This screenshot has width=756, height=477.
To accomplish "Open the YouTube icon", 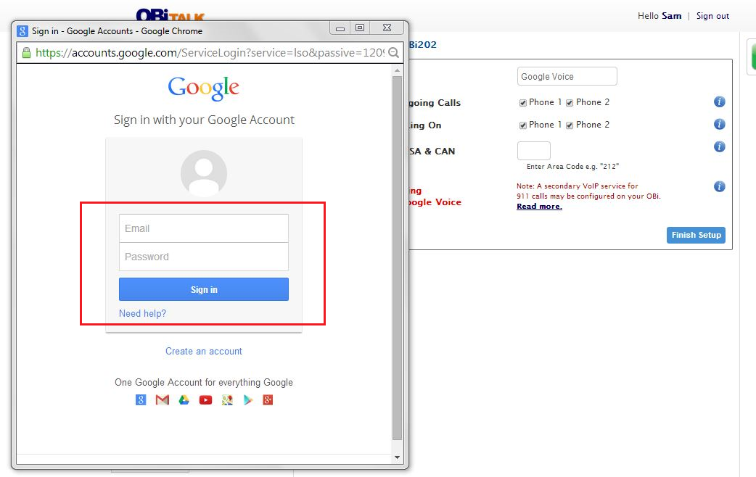I will (205, 400).
